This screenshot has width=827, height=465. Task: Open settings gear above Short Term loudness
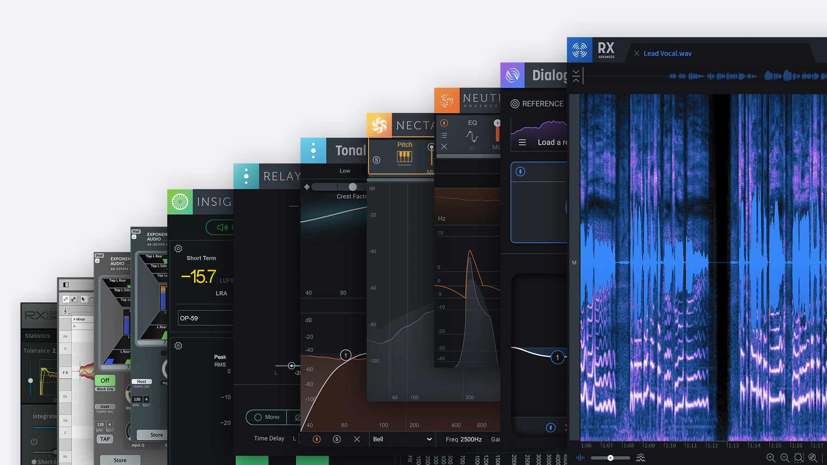coord(178,249)
